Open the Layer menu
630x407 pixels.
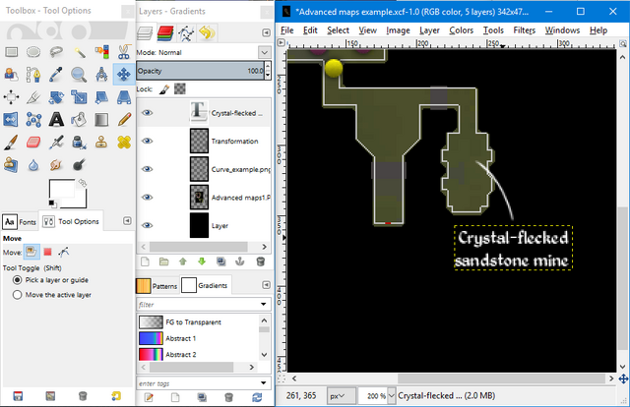[429, 30]
